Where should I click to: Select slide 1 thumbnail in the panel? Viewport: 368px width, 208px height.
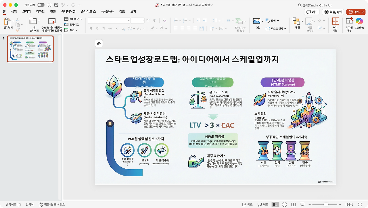pos(30,49)
